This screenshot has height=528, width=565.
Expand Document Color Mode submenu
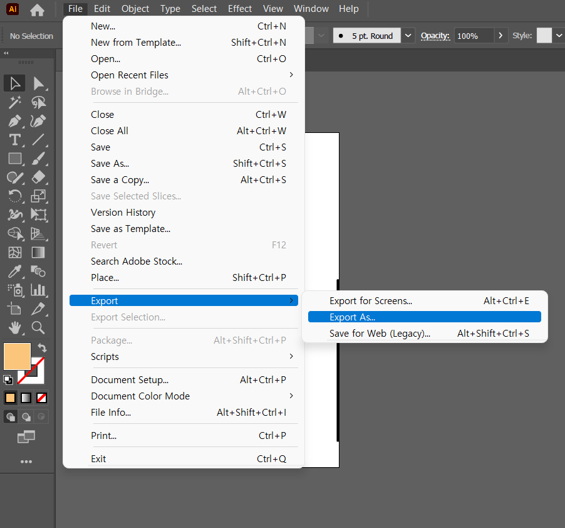[x=291, y=396]
